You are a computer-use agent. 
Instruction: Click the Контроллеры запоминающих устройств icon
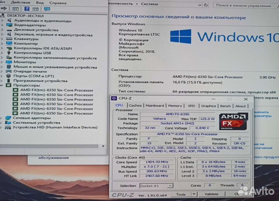point(9,57)
